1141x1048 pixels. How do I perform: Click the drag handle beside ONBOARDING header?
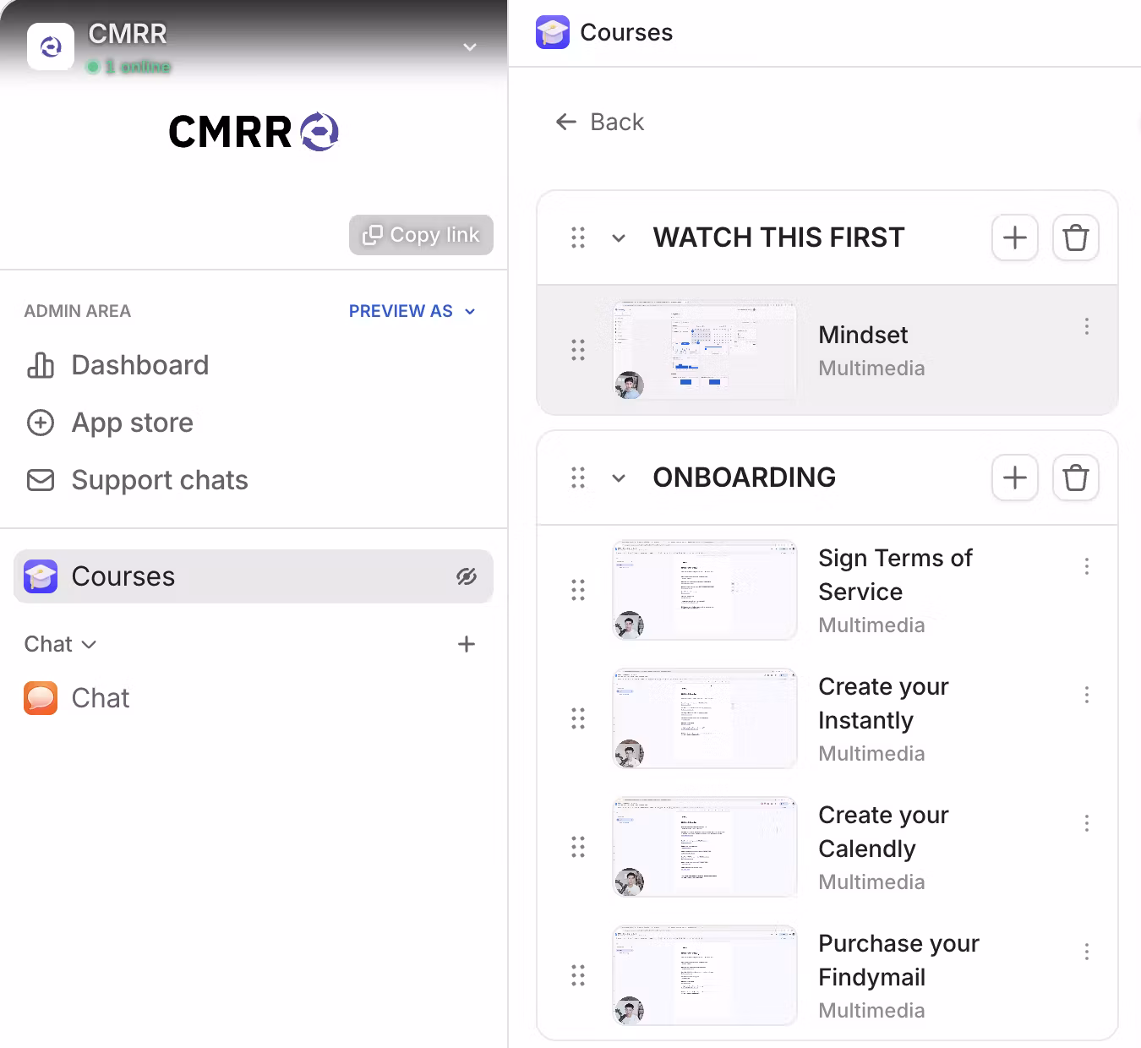coord(578,478)
